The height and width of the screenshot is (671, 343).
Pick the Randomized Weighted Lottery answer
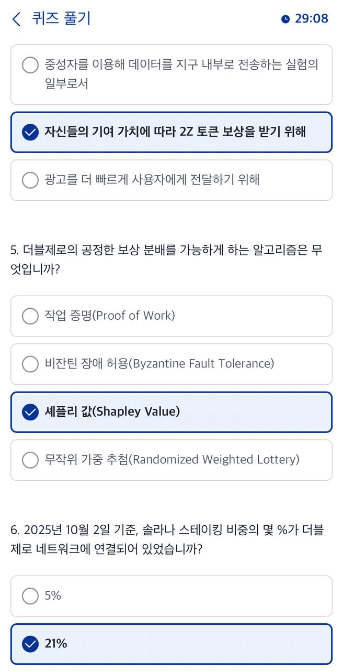(x=171, y=460)
